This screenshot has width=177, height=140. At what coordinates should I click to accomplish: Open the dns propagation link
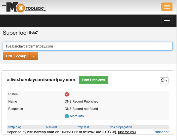pos(121,127)
